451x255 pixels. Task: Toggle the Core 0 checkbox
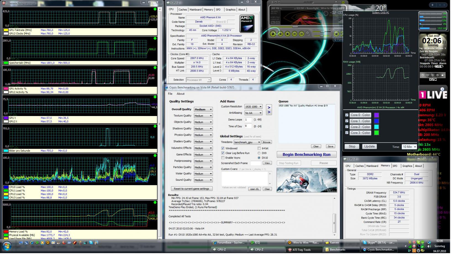347,115
